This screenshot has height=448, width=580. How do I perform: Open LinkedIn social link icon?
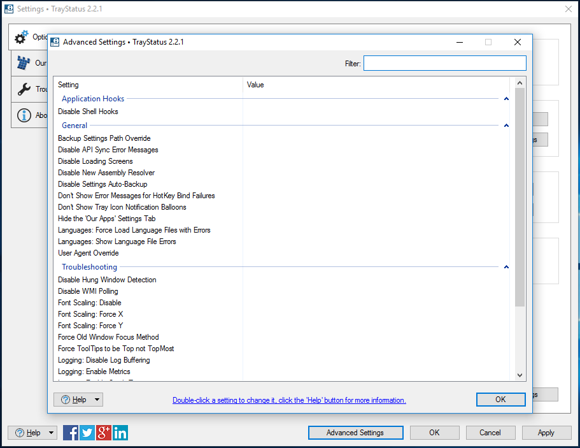[120, 433]
